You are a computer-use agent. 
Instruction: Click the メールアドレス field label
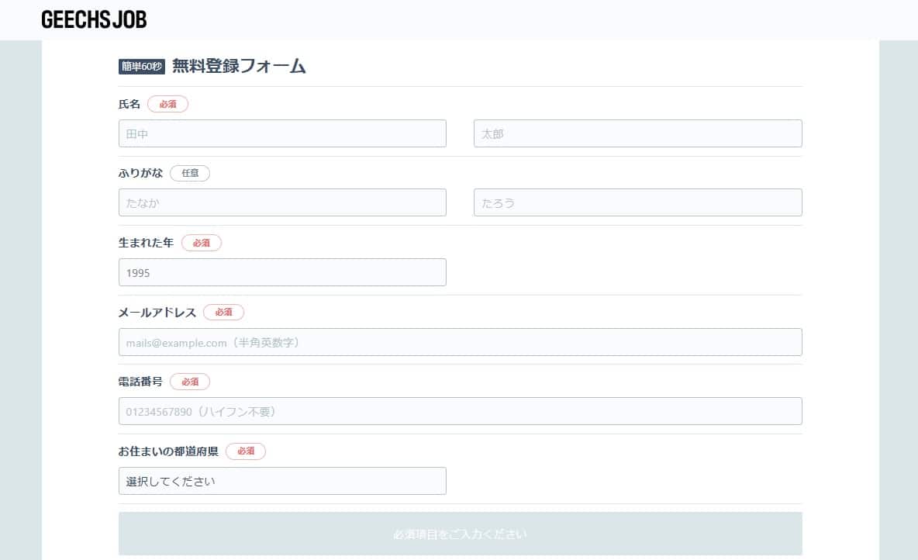[x=157, y=312]
